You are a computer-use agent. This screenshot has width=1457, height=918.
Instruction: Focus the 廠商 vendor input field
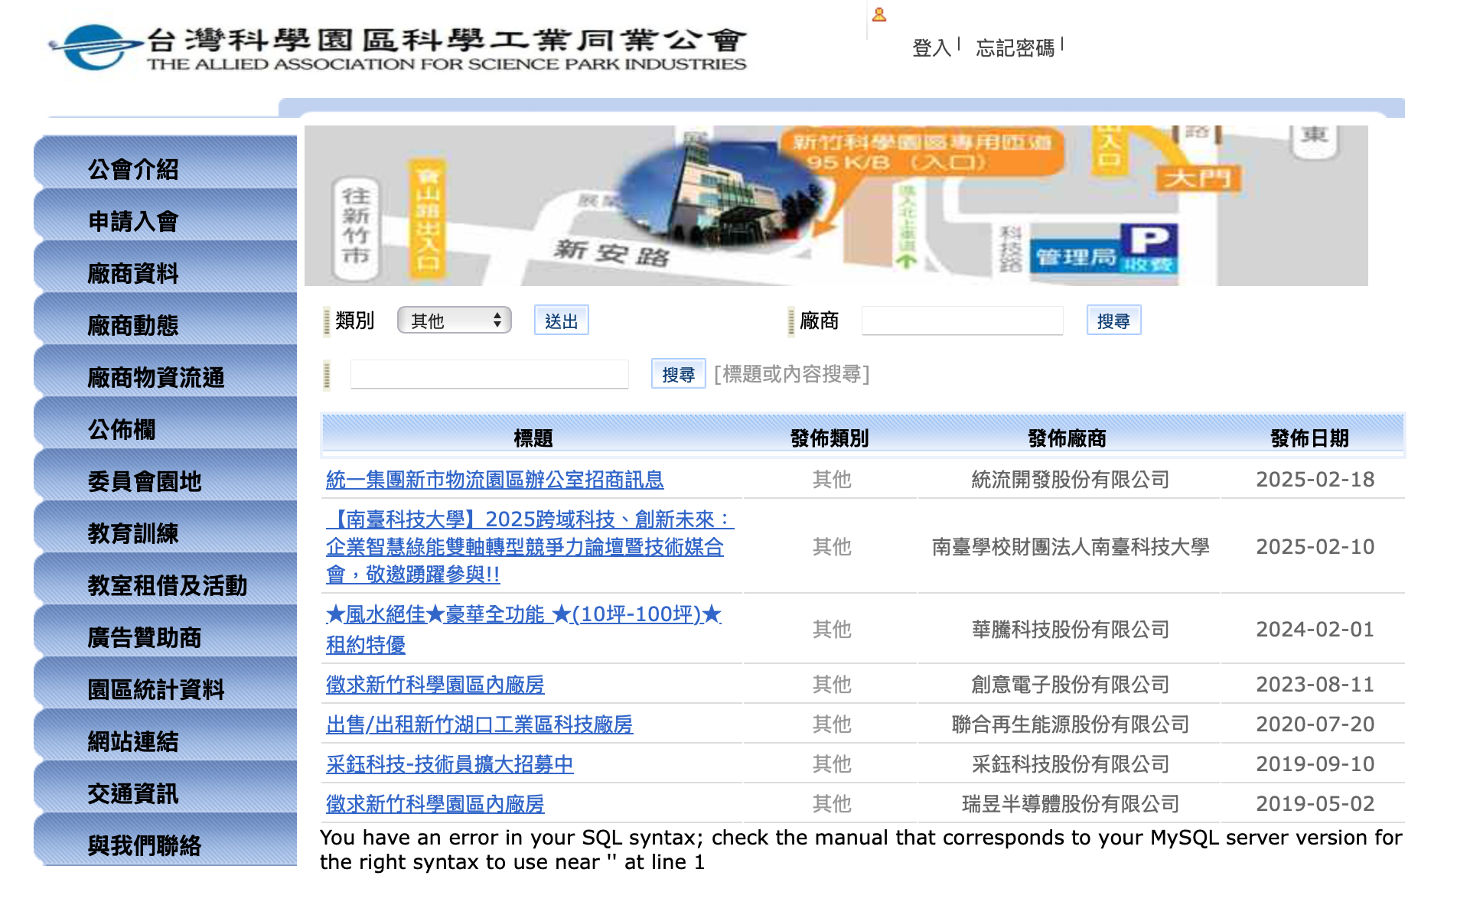pyautogui.click(x=962, y=321)
